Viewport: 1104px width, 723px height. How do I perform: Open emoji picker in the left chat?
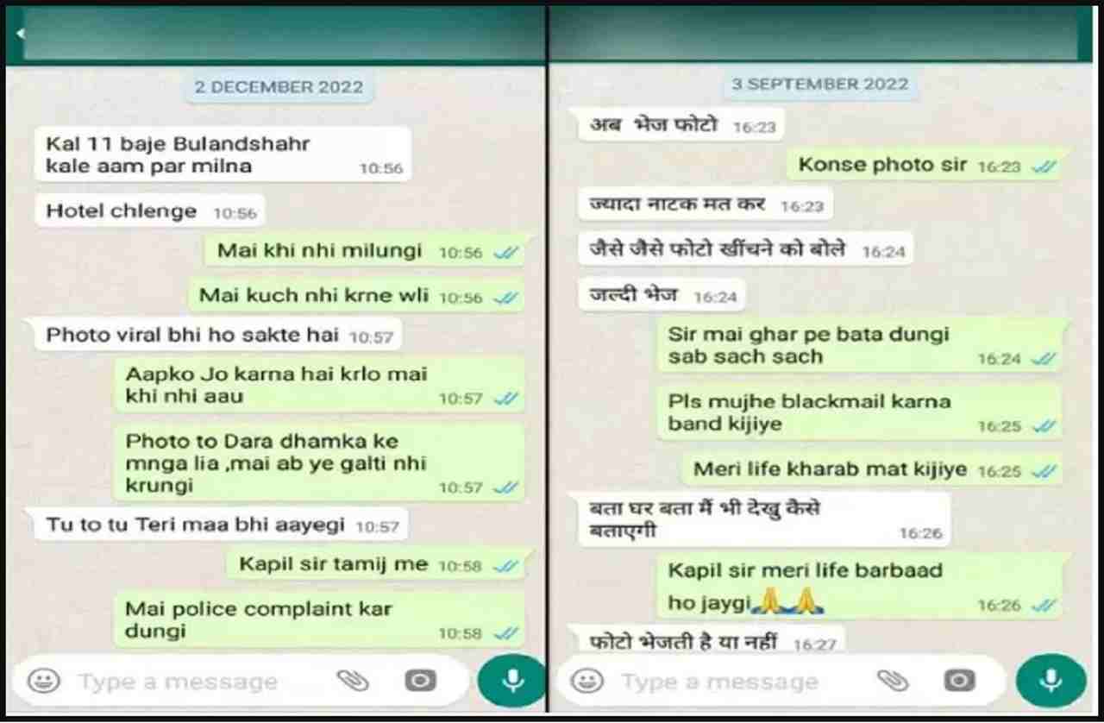pos(42,681)
